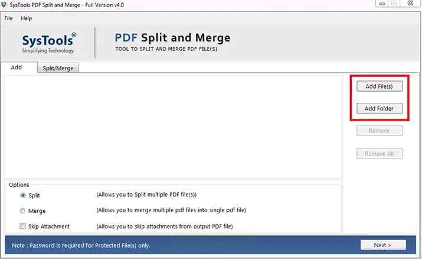
Task: Select the Merge radio option
Action: pyautogui.click(x=22, y=211)
